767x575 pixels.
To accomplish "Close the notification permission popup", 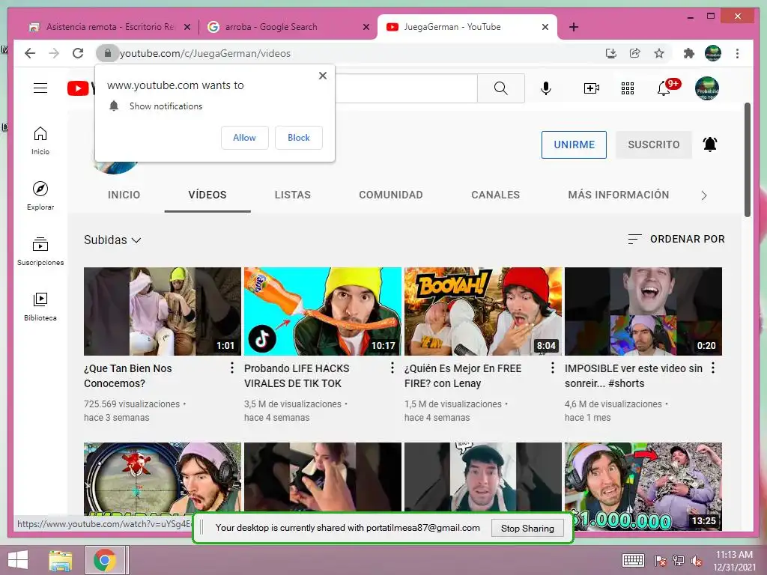I will click(322, 76).
